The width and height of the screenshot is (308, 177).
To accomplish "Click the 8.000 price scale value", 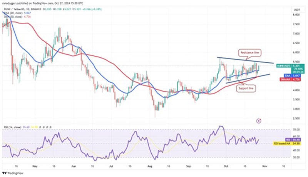I will (296, 15).
